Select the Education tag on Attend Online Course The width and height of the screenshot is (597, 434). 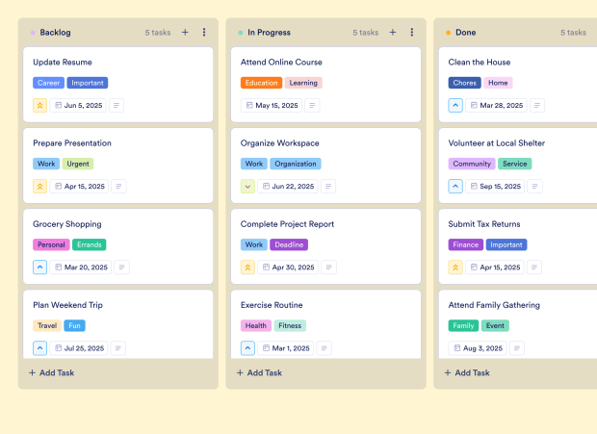(x=261, y=83)
